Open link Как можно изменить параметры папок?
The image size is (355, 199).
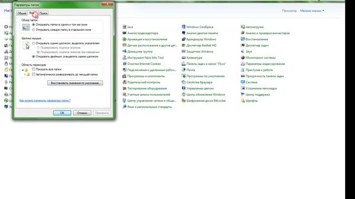[x=45, y=101]
